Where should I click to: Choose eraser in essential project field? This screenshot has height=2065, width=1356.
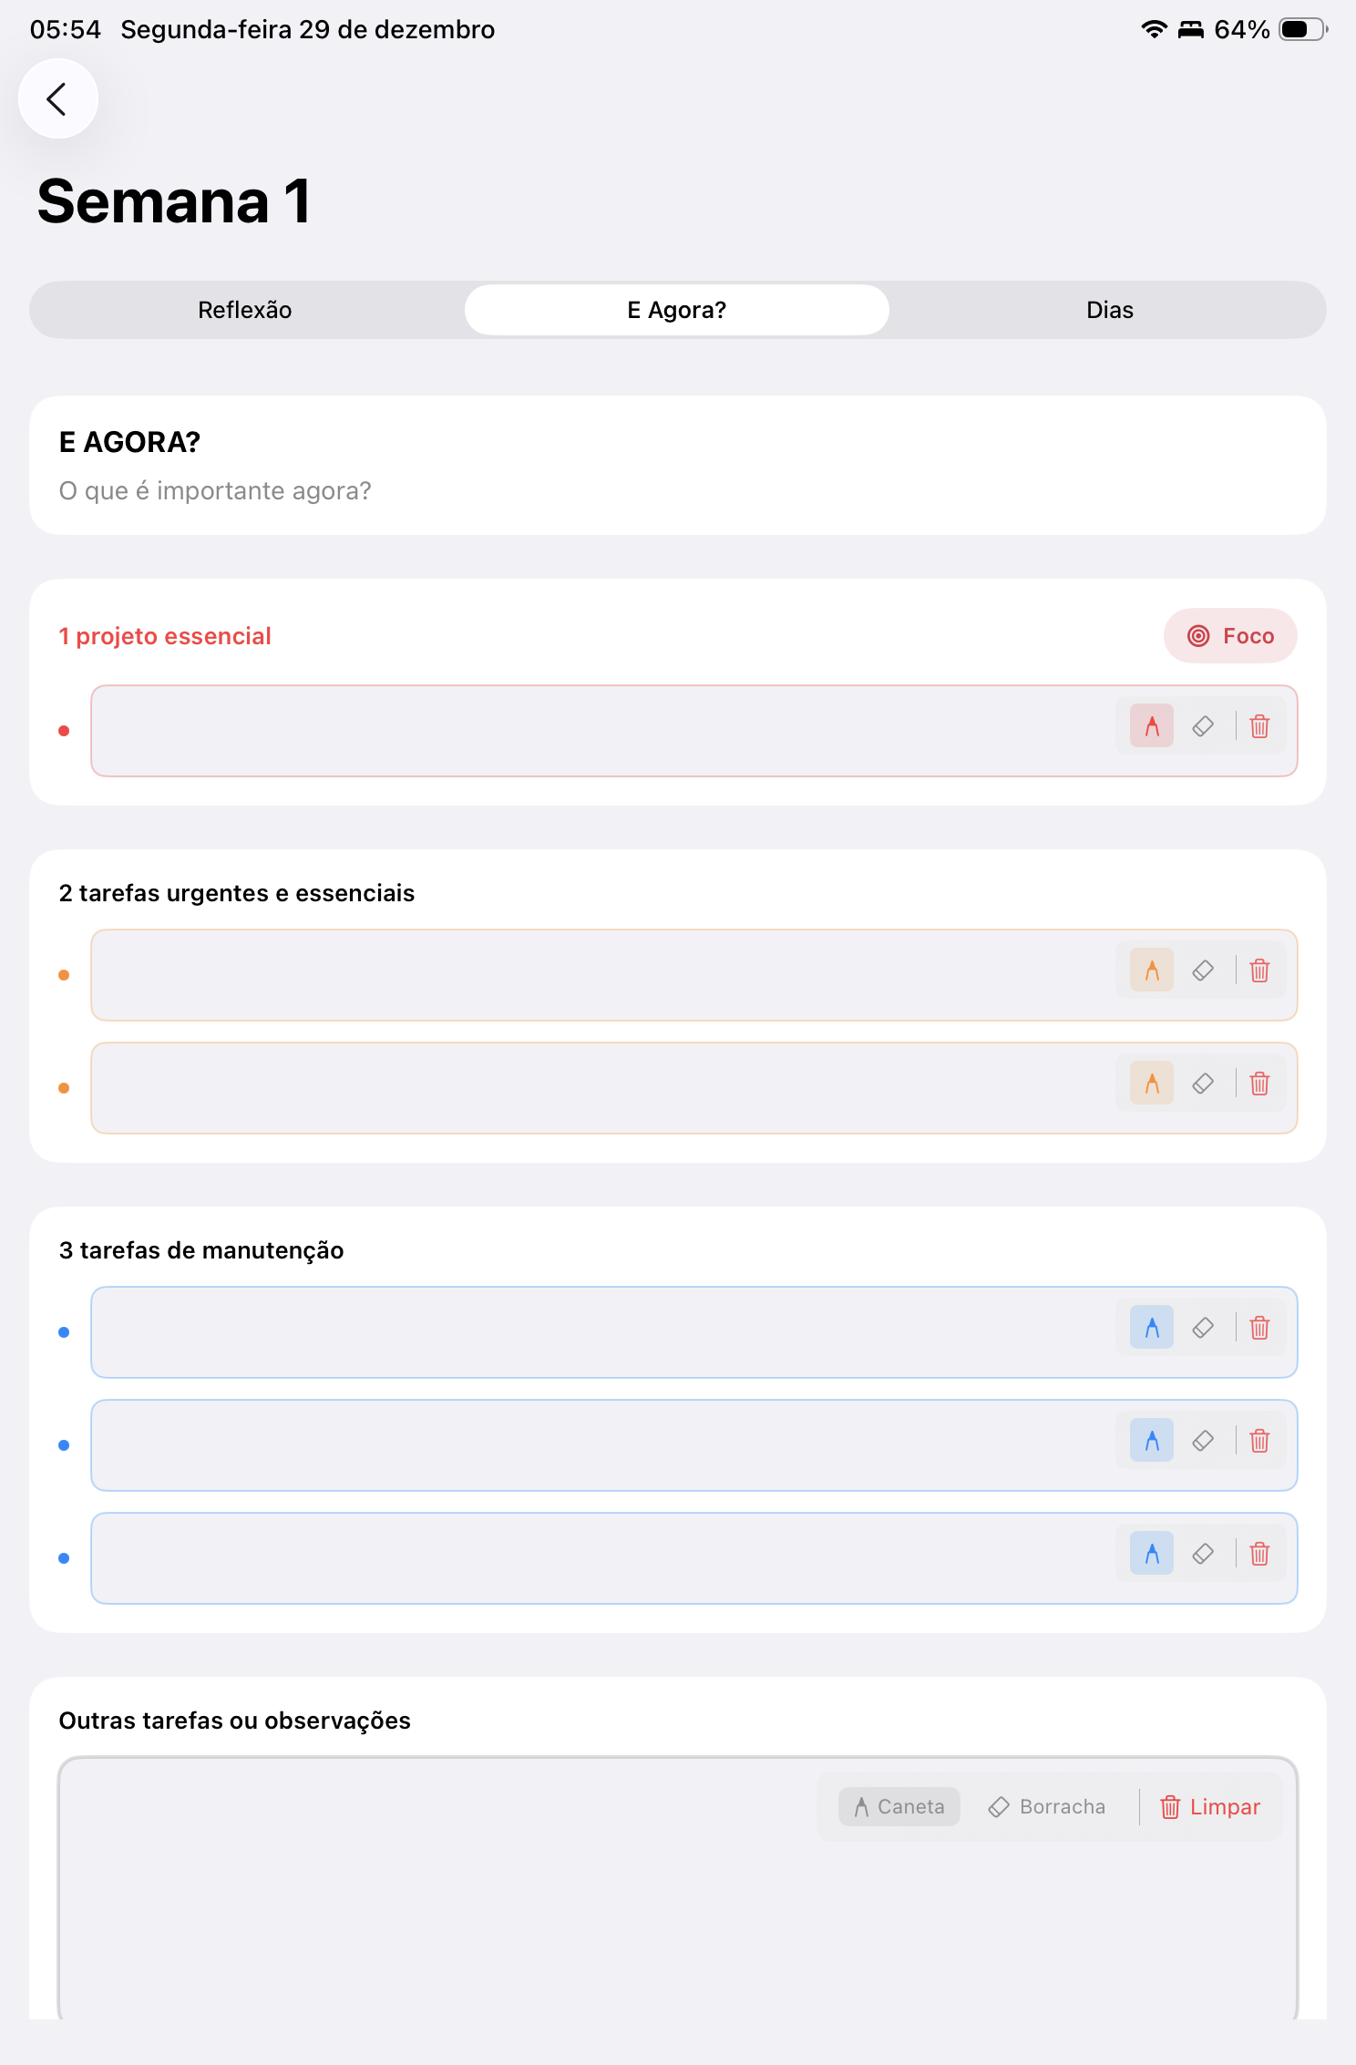(x=1203, y=726)
